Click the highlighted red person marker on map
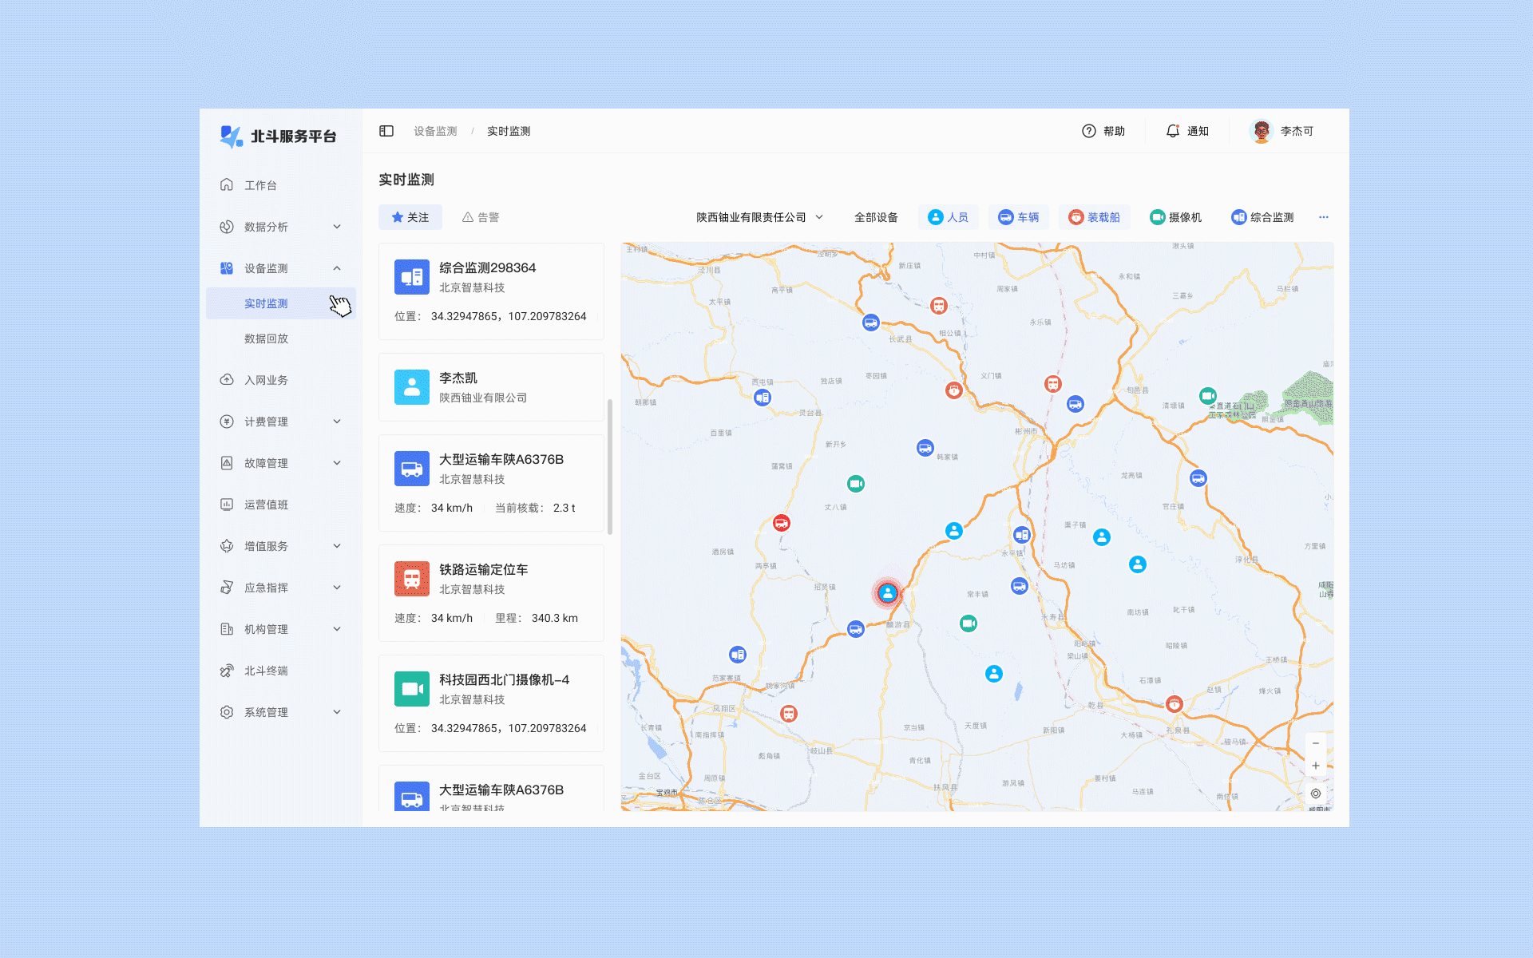1533x958 pixels. pos(887,593)
